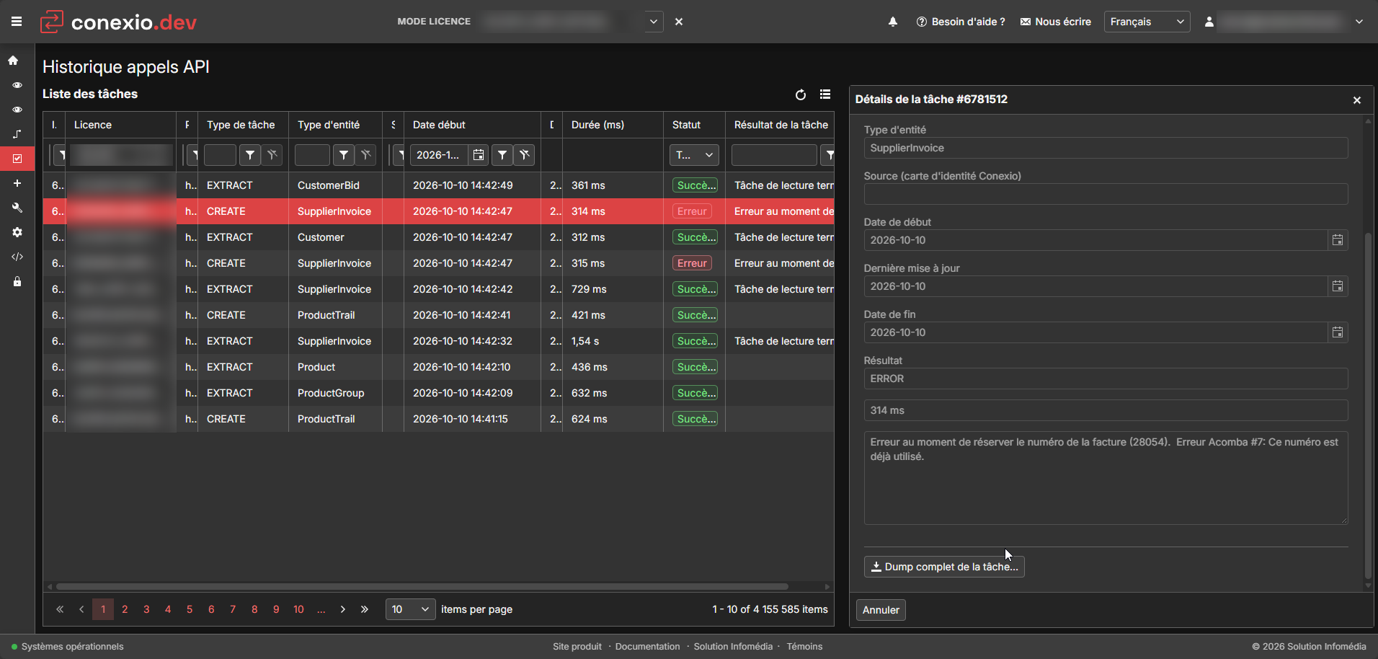Viewport: 1378px width, 659px height.
Task: Open the list view icon above the grid
Action: tap(825, 94)
